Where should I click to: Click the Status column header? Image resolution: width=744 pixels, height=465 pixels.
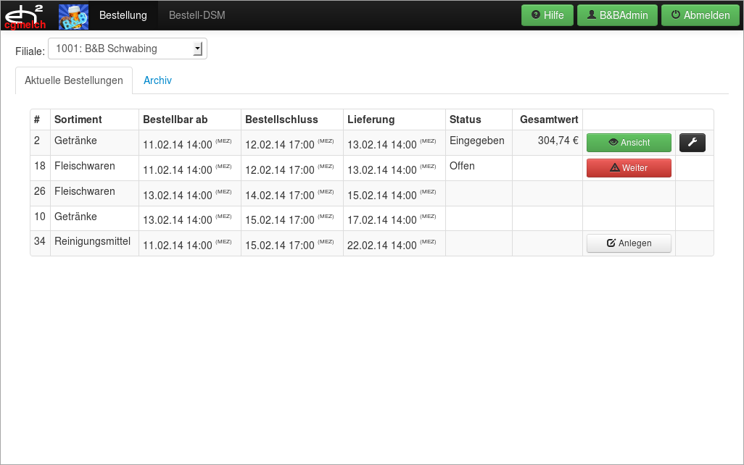[465, 120]
